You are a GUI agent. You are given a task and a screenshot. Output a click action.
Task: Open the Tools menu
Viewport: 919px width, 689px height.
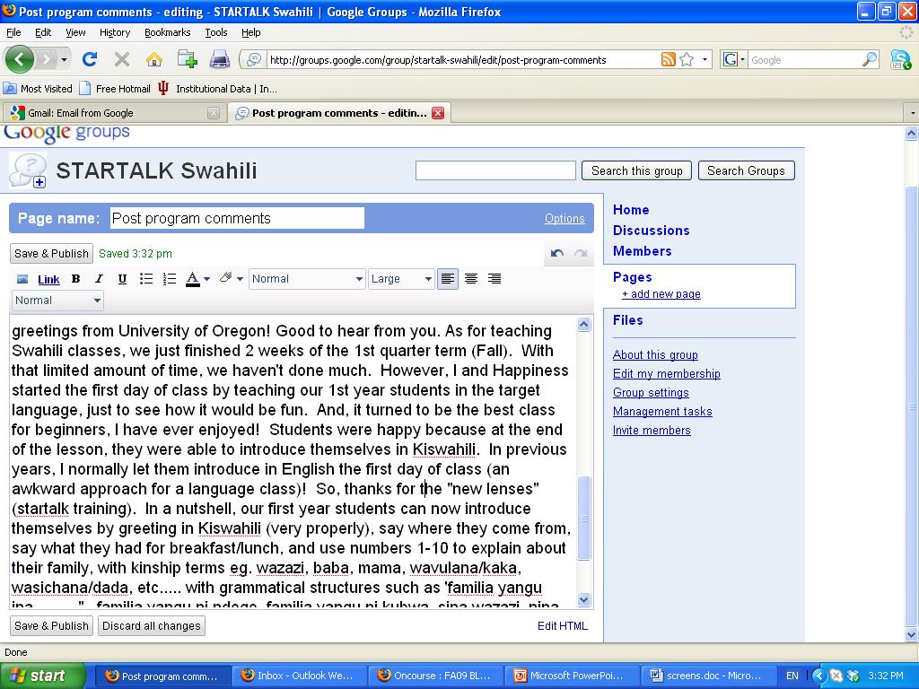[x=215, y=32]
